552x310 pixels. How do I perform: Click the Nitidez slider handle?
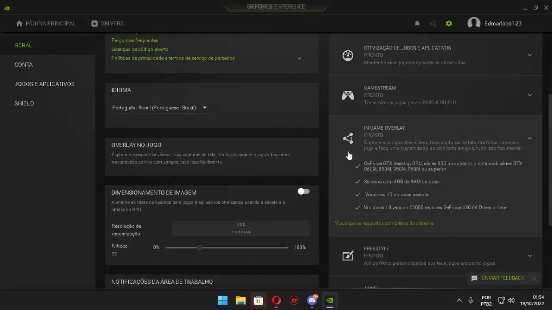pos(199,248)
